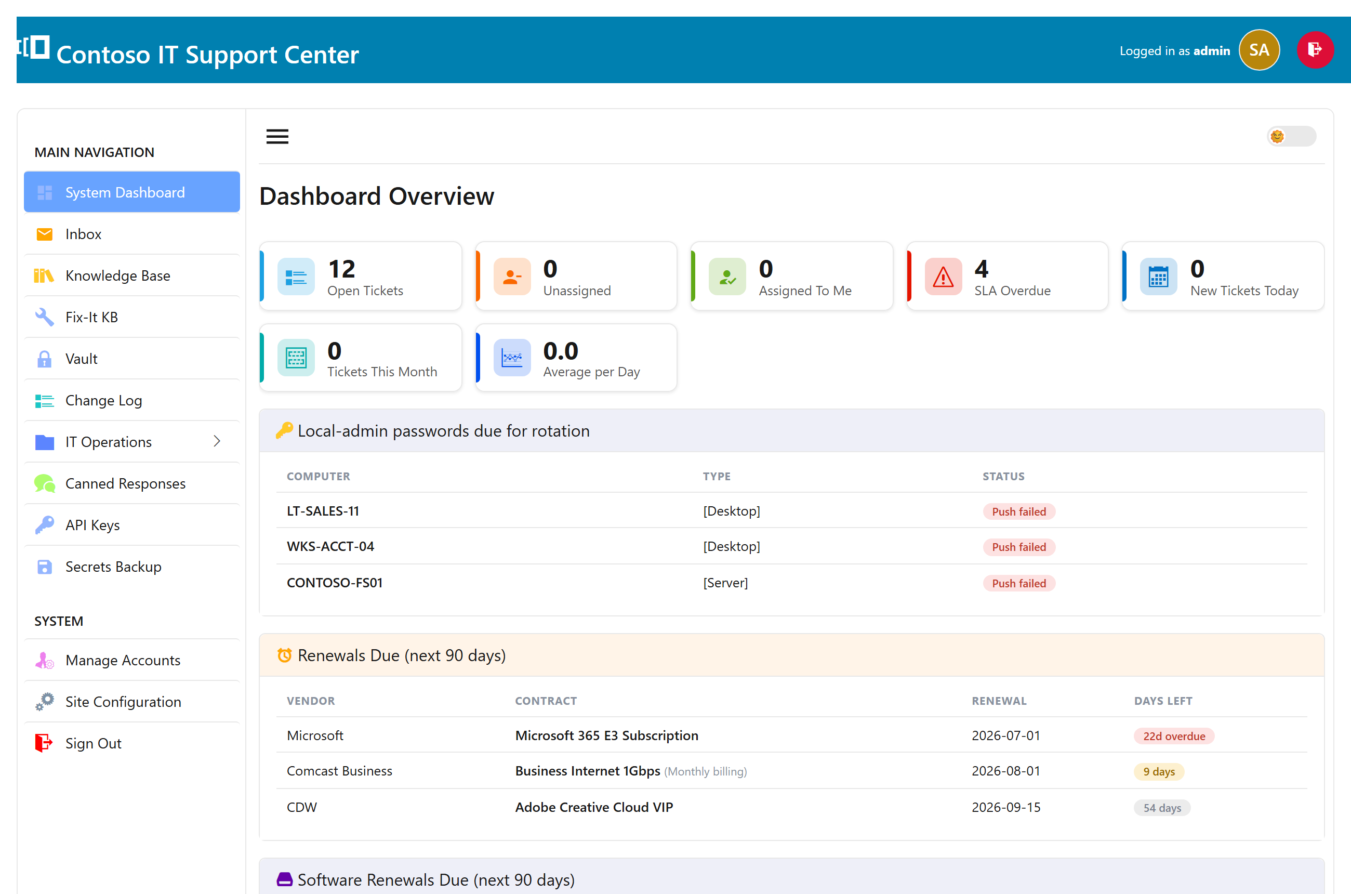Open Change Log menu item
1351x894 pixels.
point(131,400)
